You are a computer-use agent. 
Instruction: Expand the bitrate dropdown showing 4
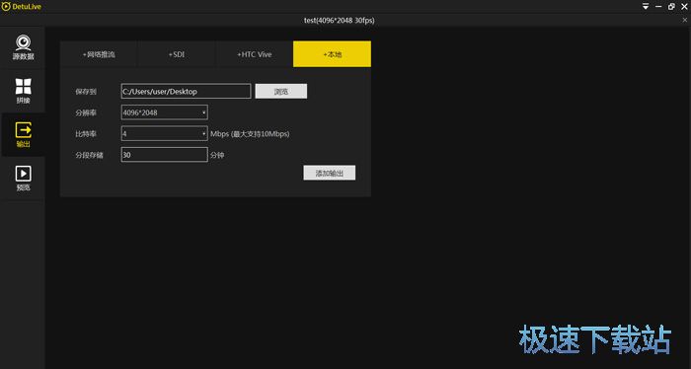tap(165, 133)
